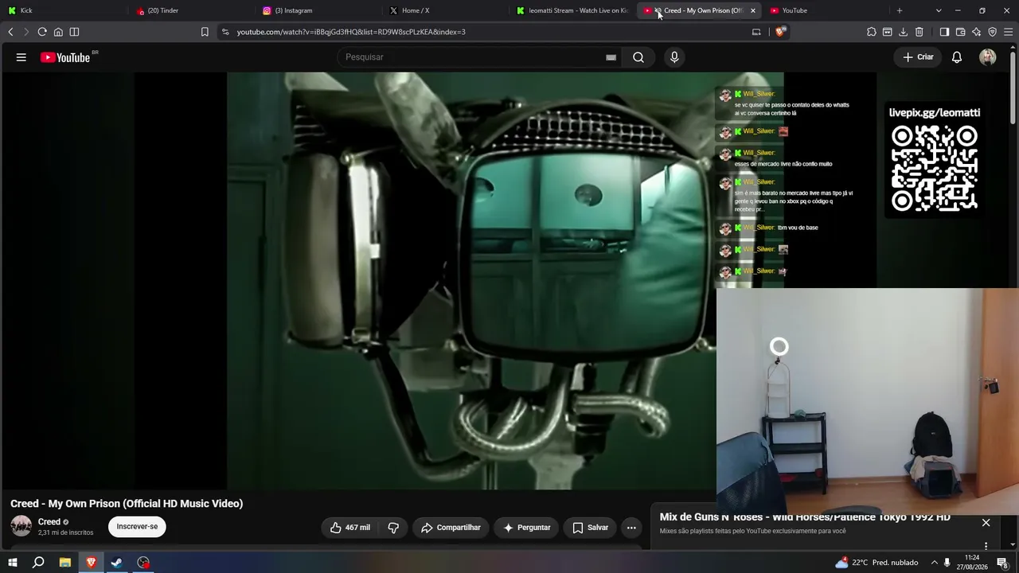Click the video player to pause
The image size is (1019, 573).
coord(358,281)
